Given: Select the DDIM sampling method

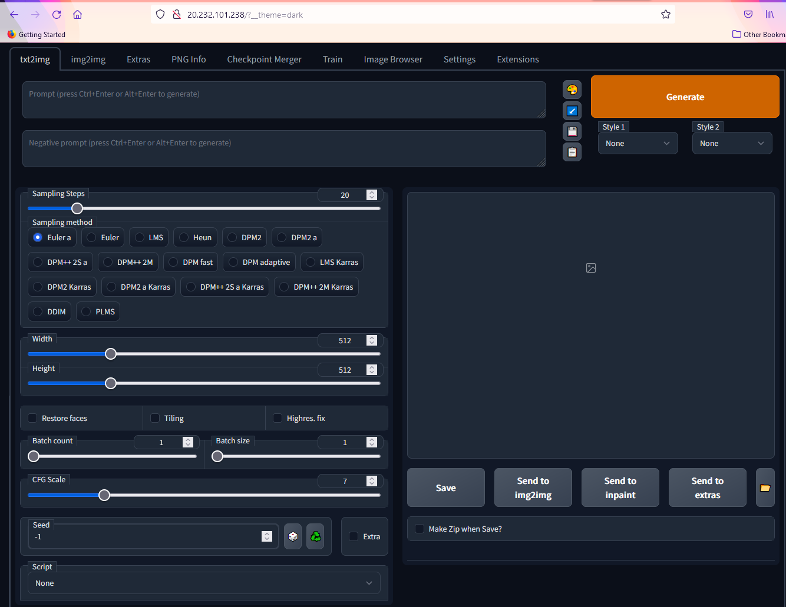Looking at the screenshot, I should tap(49, 311).
